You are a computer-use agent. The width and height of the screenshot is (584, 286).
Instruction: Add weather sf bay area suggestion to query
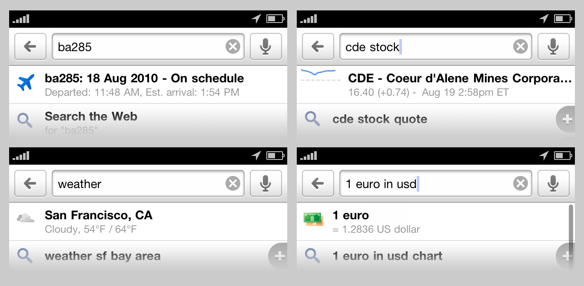coord(279,256)
